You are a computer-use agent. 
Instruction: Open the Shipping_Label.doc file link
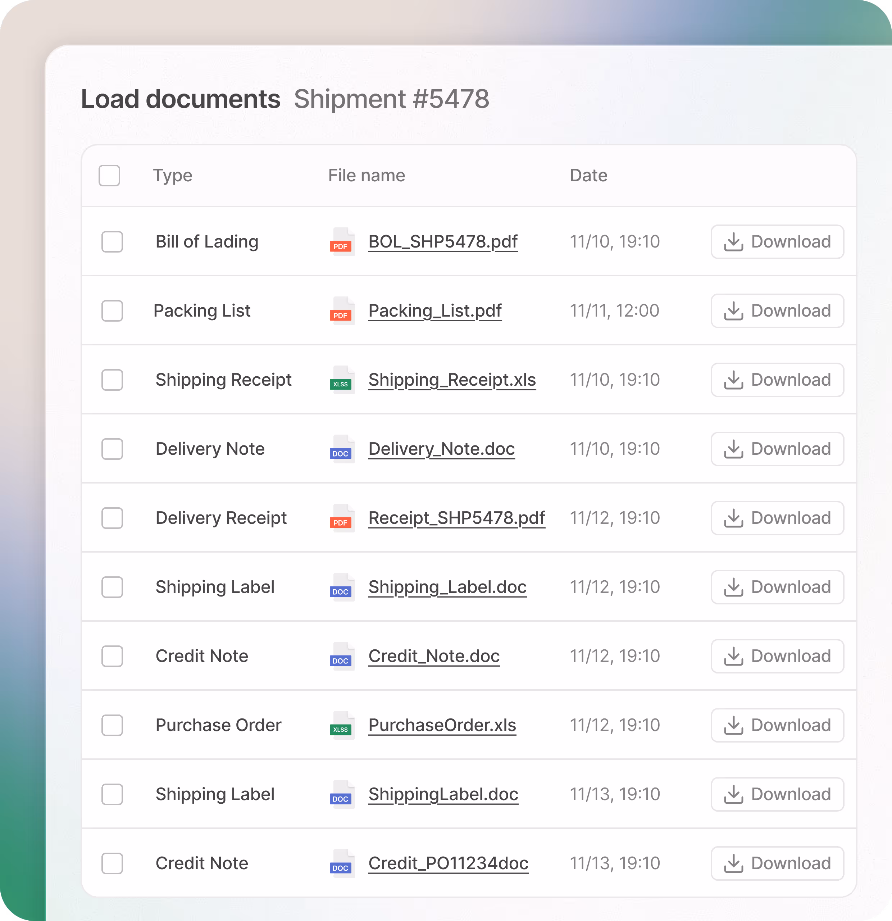pyautogui.click(x=447, y=587)
